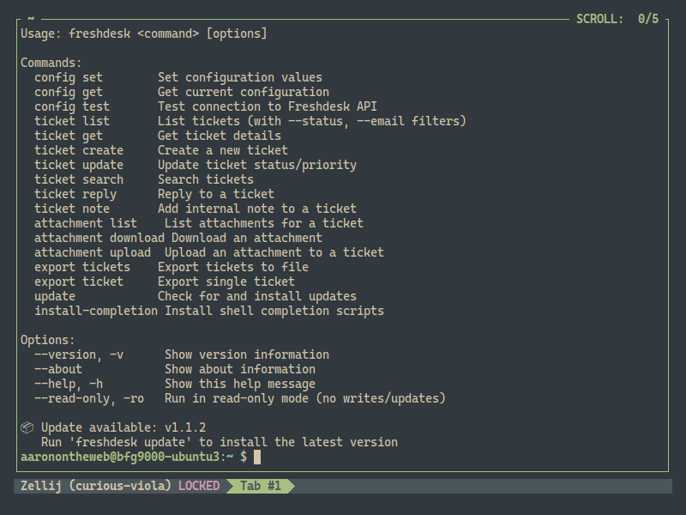The image size is (686, 515).
Task: Click 'Update available: v1.1.2' notice
Action: [x=123, y=427]
